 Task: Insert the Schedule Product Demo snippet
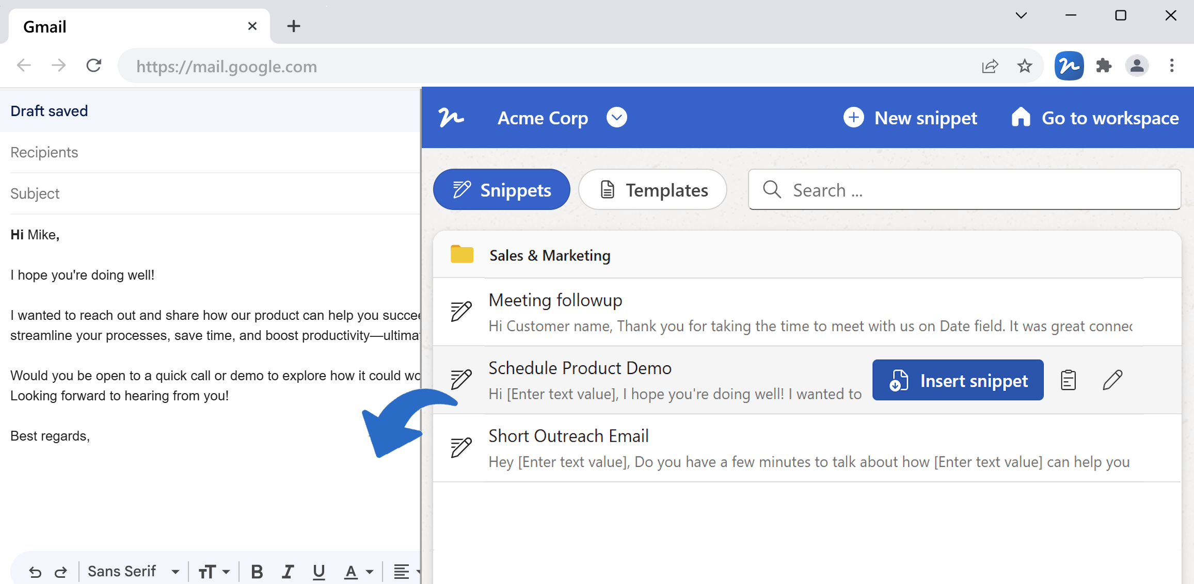[958, 381]
